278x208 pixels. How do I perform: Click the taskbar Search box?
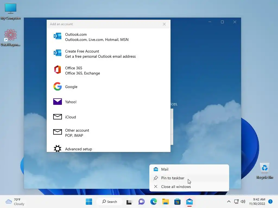109,201
